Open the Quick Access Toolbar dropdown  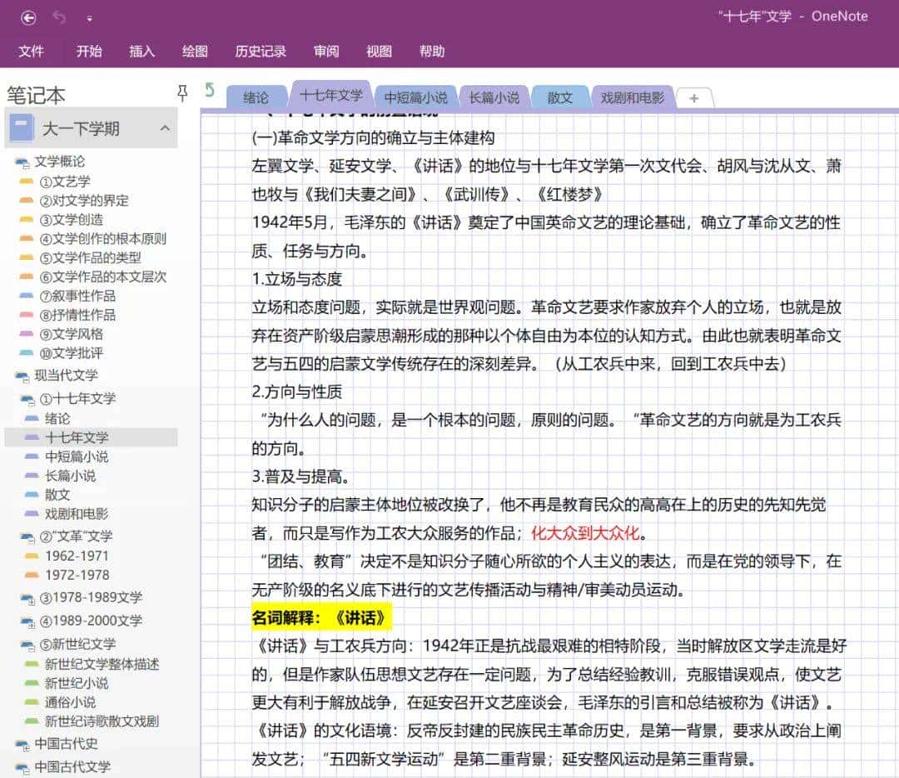tap(90, 17)
